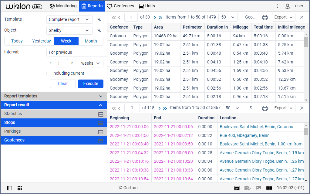Collapse the Report result section
Image resolution: width=310 pixels, height=194 pixels.
[54, 105]
